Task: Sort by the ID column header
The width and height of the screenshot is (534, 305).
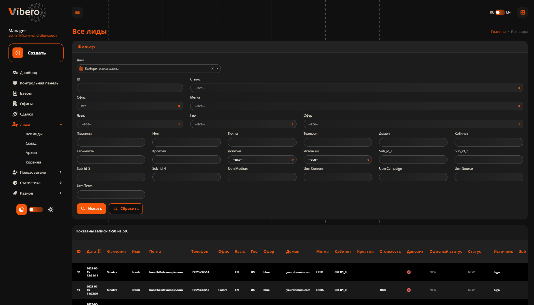Action: point(79,252)
